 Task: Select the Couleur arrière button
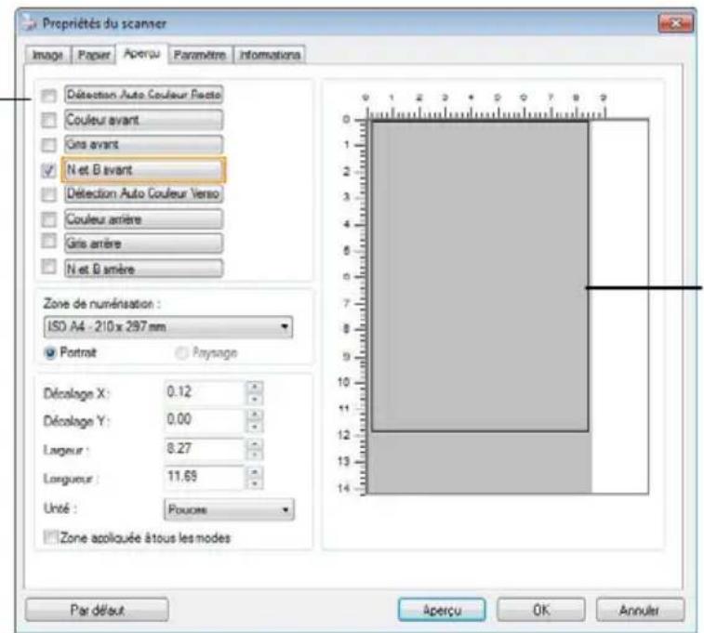click(143, 219)
